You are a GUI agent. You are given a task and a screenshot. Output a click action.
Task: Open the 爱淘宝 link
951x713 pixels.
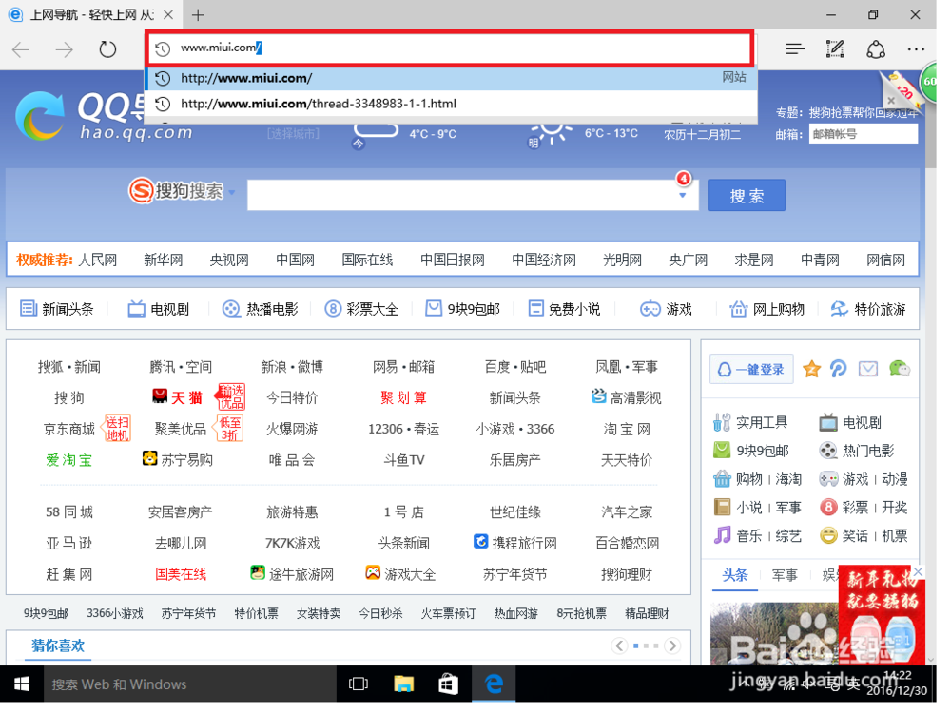pyautogui.click(x=69, y=460)
